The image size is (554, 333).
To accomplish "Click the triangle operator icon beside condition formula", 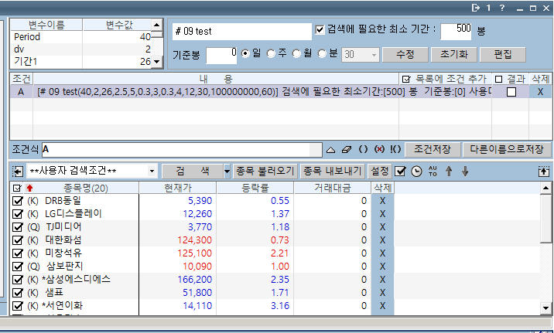I will [330, 150].
